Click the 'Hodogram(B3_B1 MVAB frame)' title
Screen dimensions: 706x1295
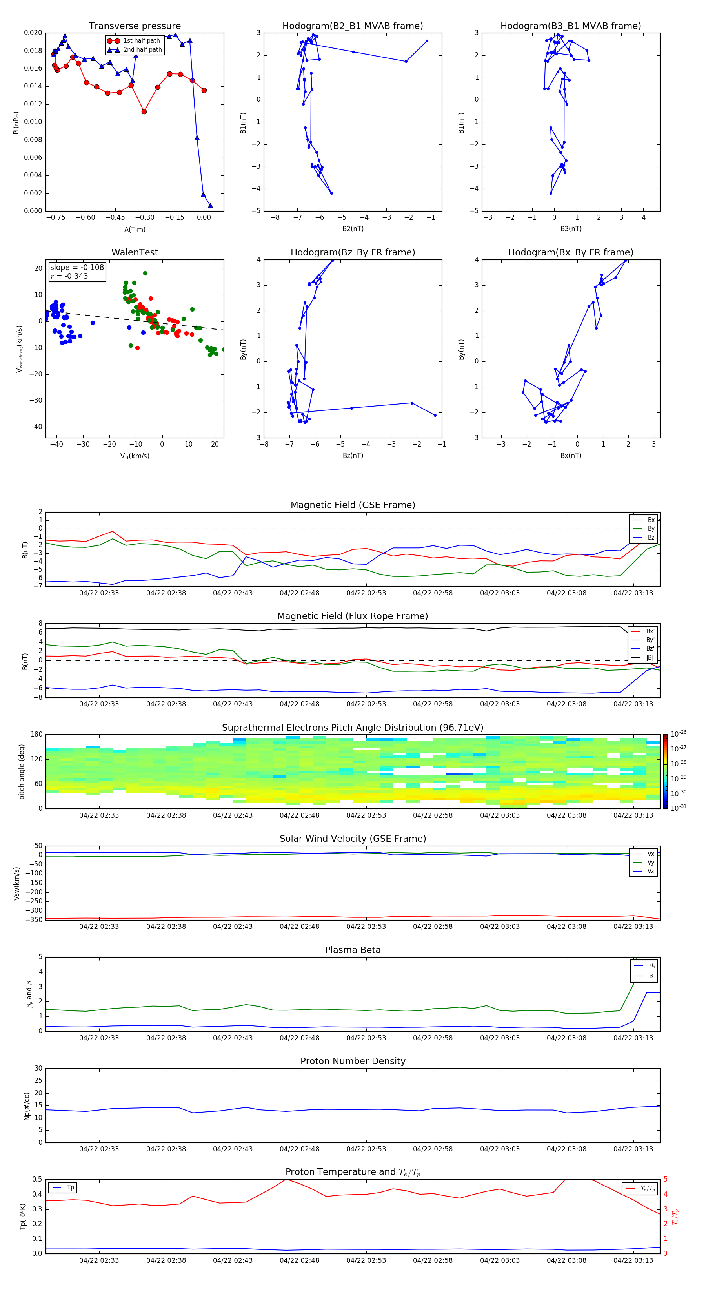click(x=571, y=26)
